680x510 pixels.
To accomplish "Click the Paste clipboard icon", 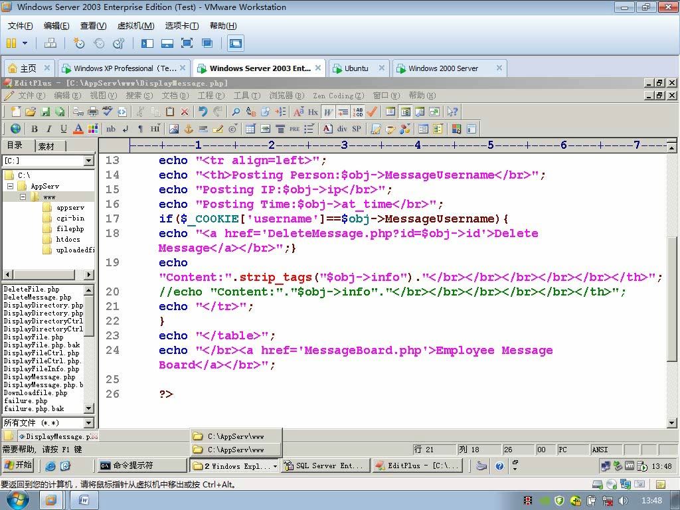I will (x=170, y=112).
